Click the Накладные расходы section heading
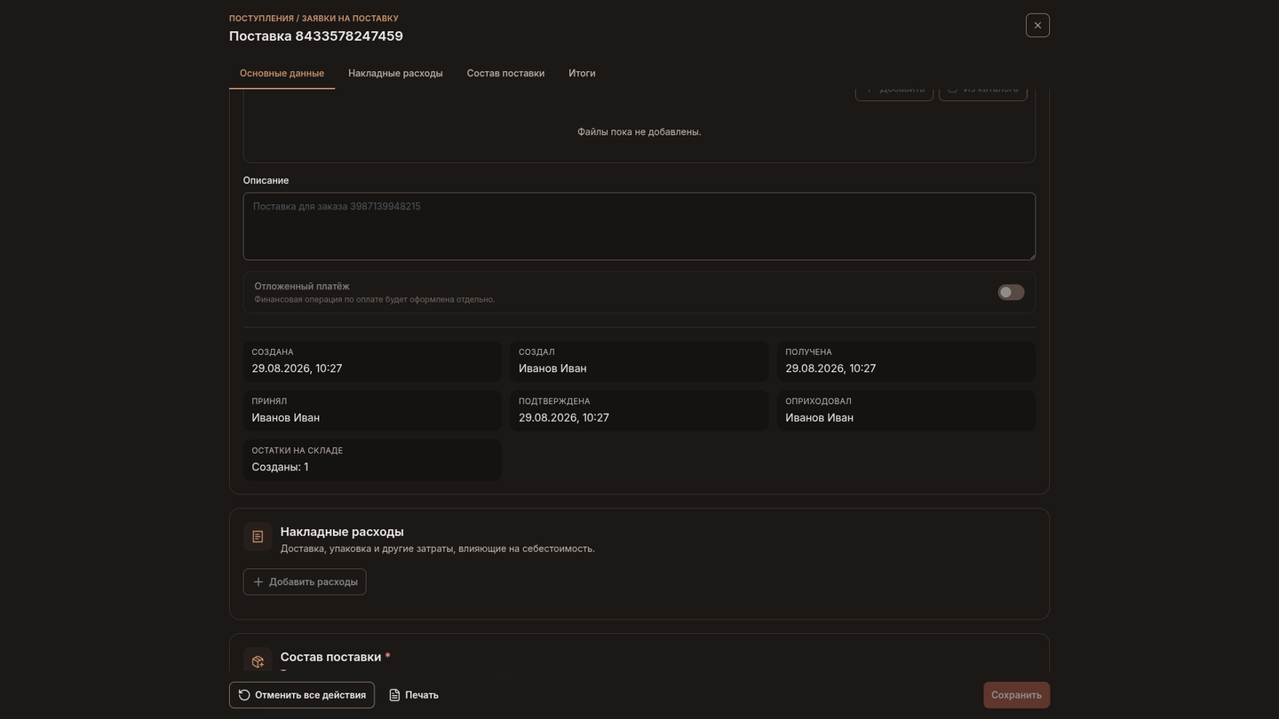This screenshot has width=1279, height=719. click(342, 532)
